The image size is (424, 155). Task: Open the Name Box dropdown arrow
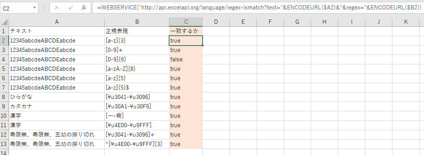[34, 8]
